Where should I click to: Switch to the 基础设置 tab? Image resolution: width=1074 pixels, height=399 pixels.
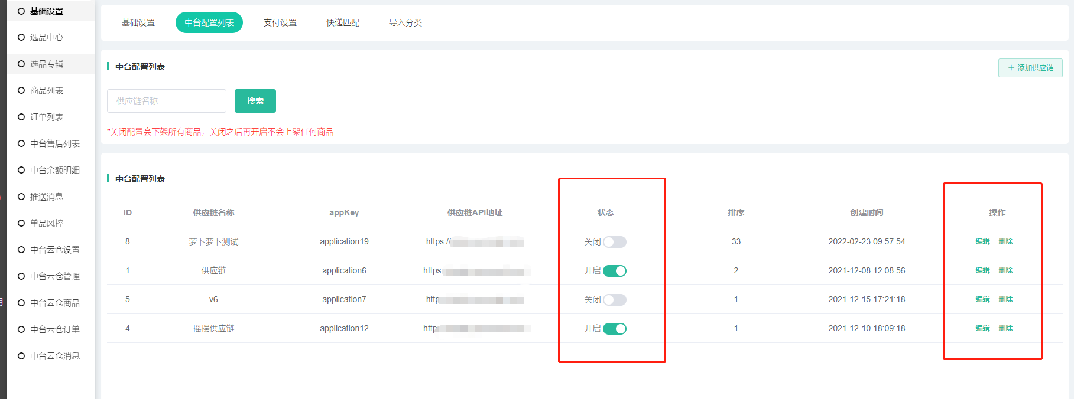pyautogui.click(x=138, y=22)
